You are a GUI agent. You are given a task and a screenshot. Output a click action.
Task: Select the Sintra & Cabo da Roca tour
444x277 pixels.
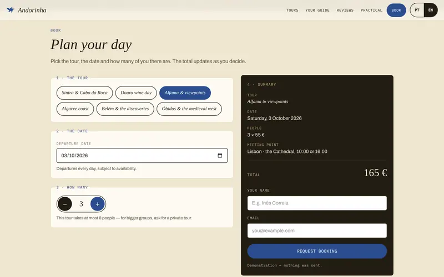[84, 93]
